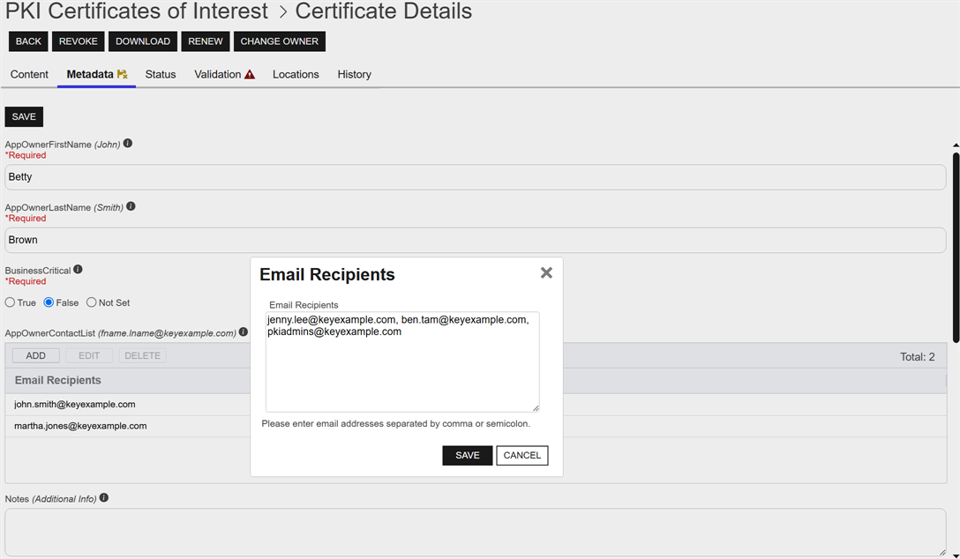Save recipients in the Email Recipients dialog
This screenshot has width=960, height=559.
[467, 455]
